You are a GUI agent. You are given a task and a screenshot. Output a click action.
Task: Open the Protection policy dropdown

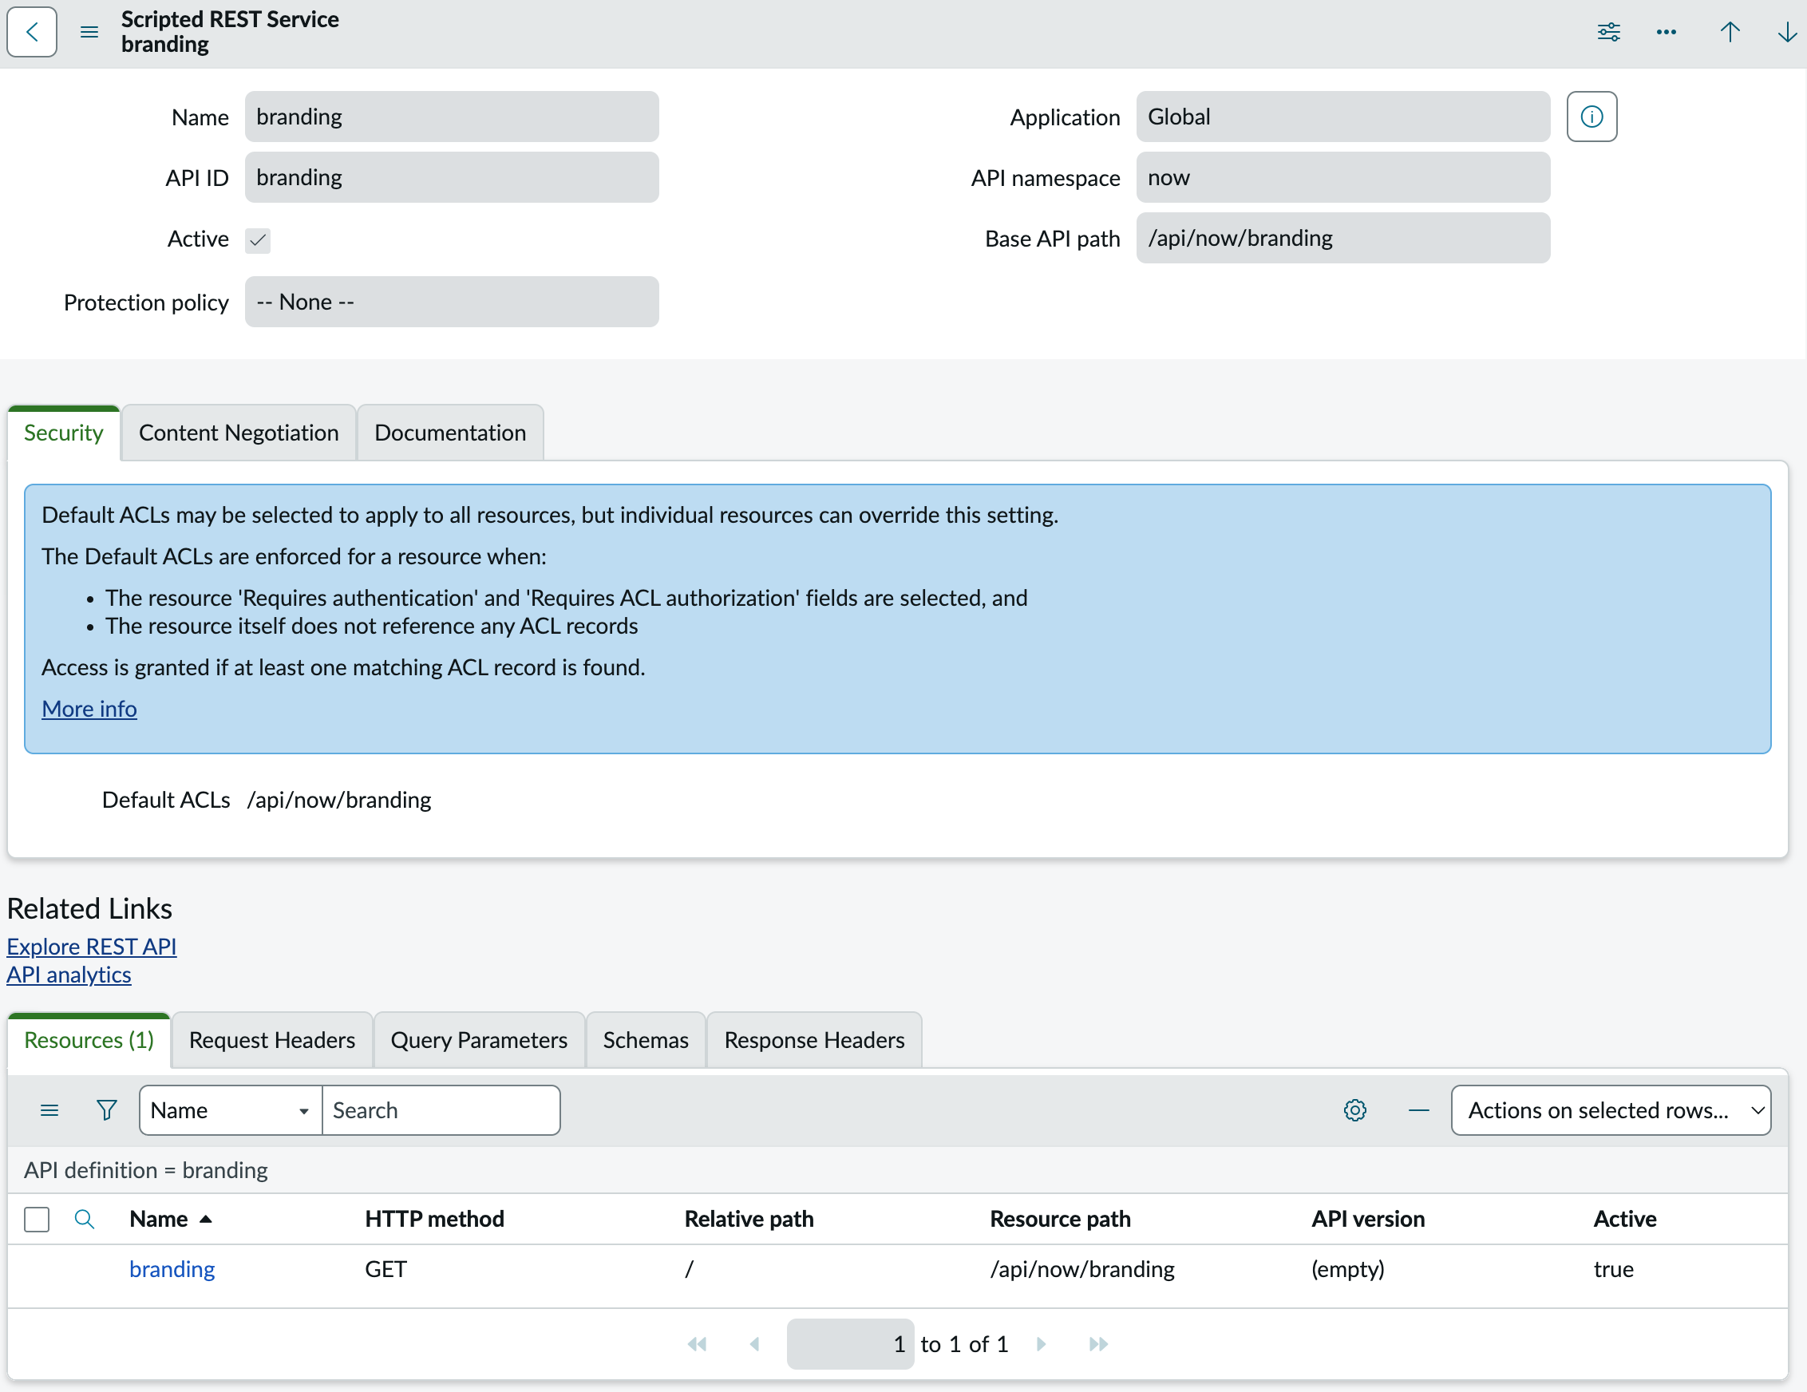point(452,302)
